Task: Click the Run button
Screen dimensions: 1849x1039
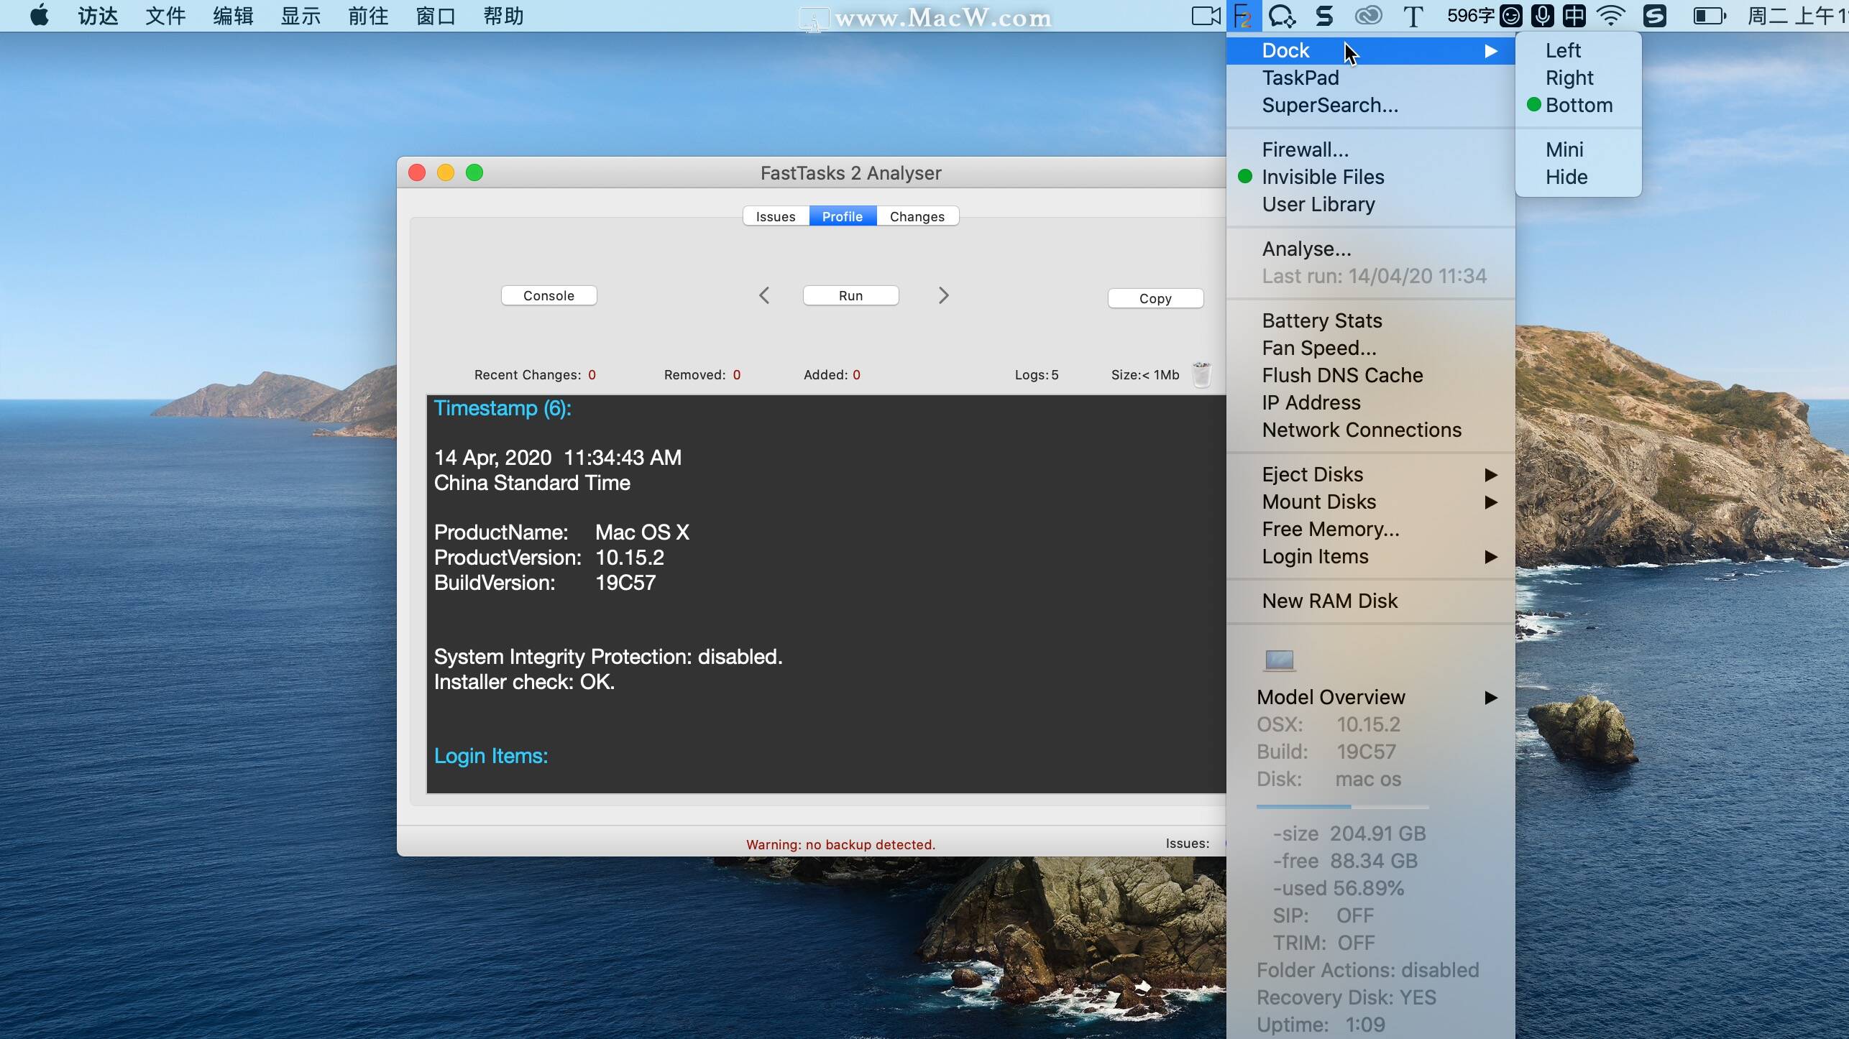Action: pyautogui.click(x=850, y=295)
